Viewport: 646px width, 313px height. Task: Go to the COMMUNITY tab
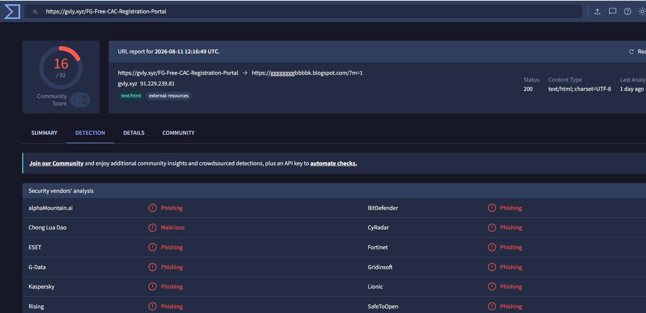pos(178,133)
